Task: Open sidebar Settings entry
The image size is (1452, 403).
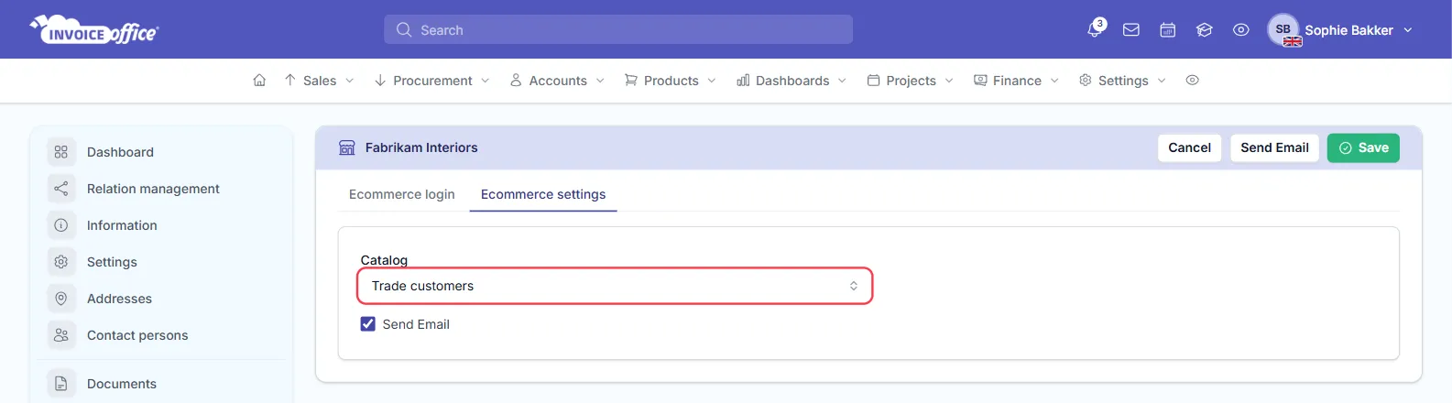Action: tap(112, 262)
